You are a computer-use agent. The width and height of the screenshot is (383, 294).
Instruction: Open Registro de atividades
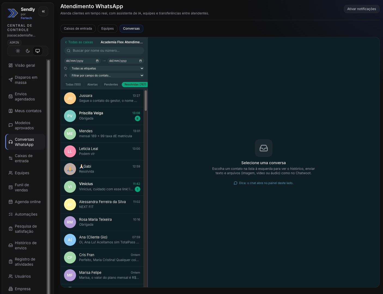point(25,262)
